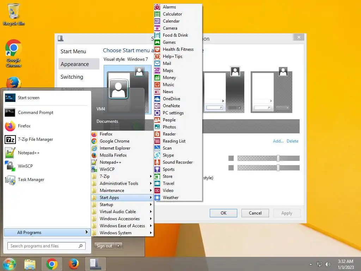This screenshot has height=271, width=361.
Task: Expand the Virtual Audio Cable folder
Action: coord(122,212)
